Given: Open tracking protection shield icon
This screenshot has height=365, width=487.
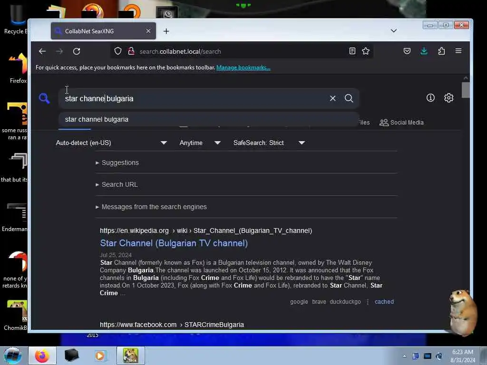Looking at the screenshot, I should click(118, 51).
